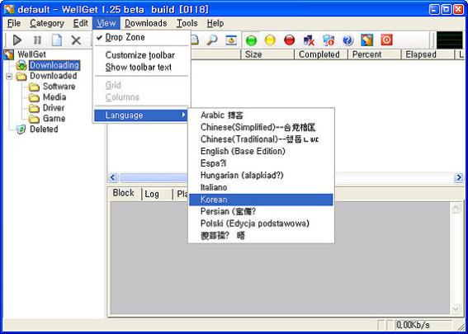Screen dimensions: 468x334
Task: Click the Completed column header
Action: 321,54
